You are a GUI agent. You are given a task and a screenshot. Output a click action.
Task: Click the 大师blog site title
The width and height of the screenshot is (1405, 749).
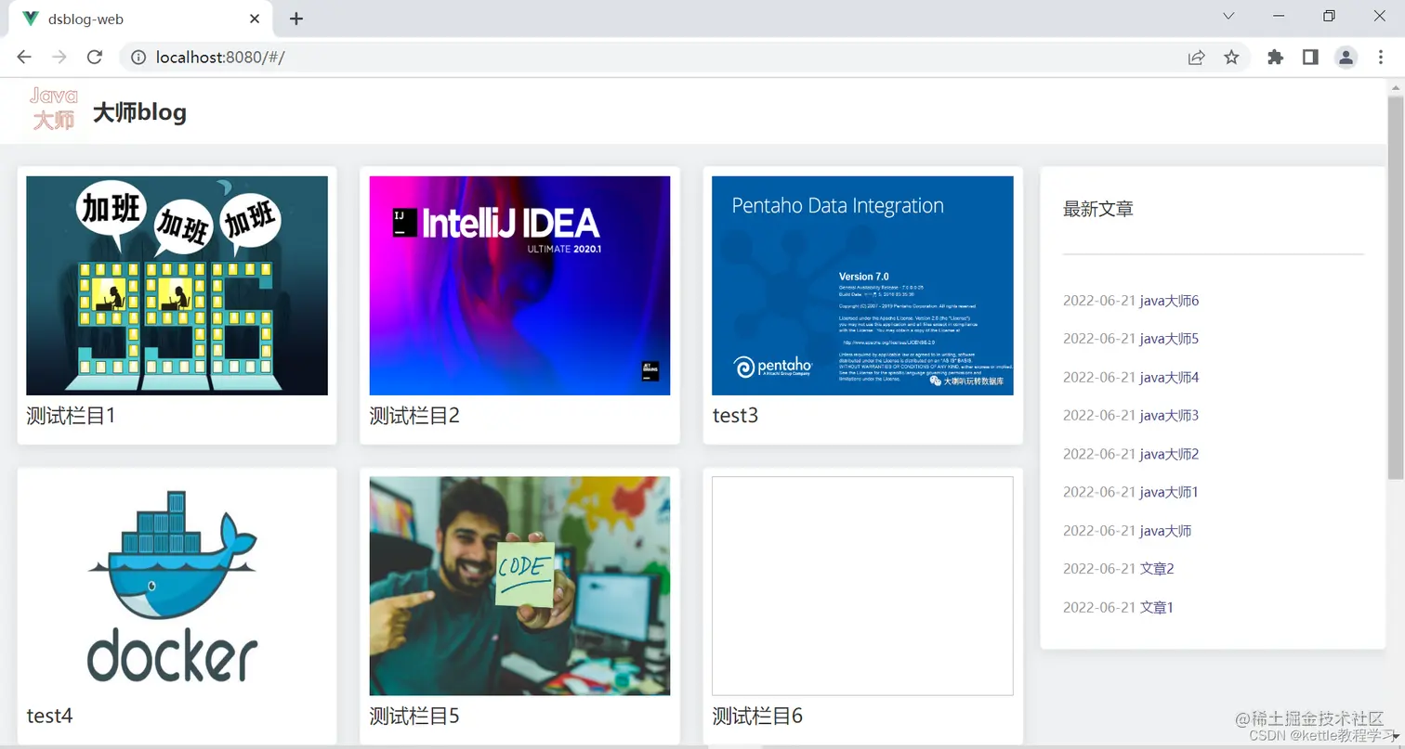(139, 112)
